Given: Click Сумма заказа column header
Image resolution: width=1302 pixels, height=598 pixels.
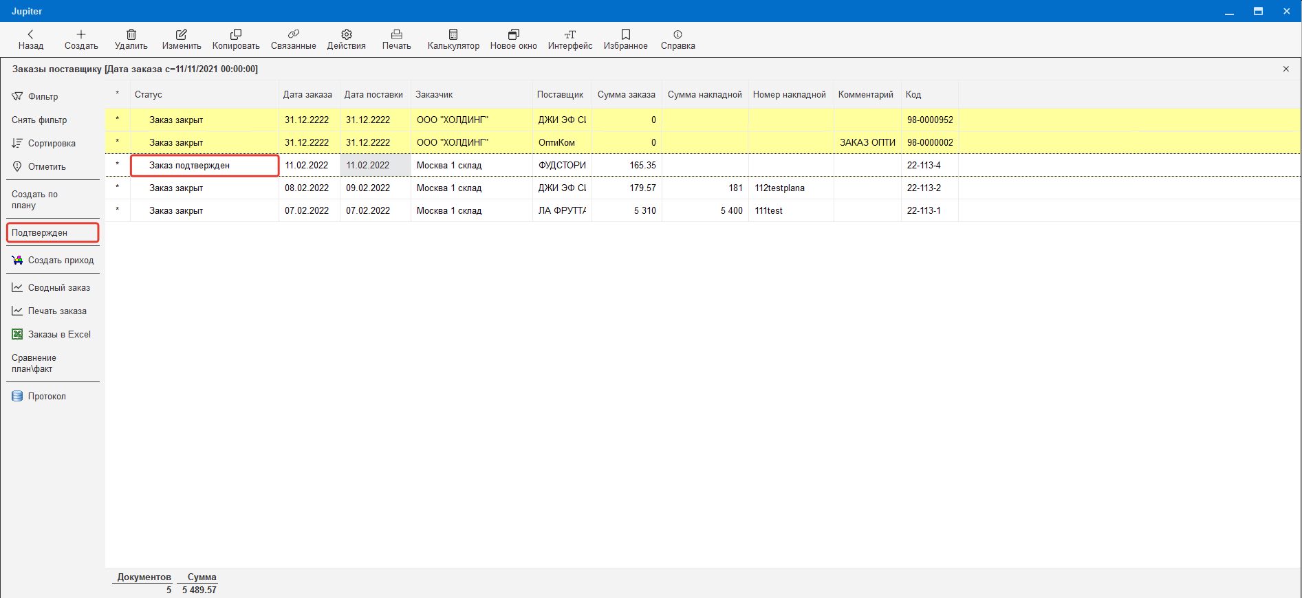Looking at the screenshot, I should pyautogui.click(x=627, y=94).
